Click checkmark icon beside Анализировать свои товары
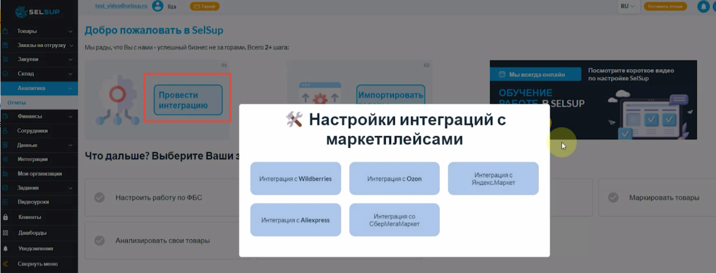716x273 pixels. pyautogui.click(x=99, y=240)
